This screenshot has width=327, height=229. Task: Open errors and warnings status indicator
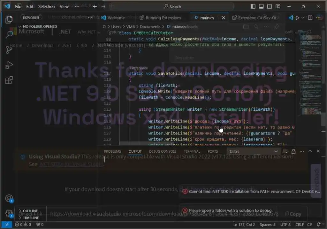pyautogui.click(x=23, y=225)
